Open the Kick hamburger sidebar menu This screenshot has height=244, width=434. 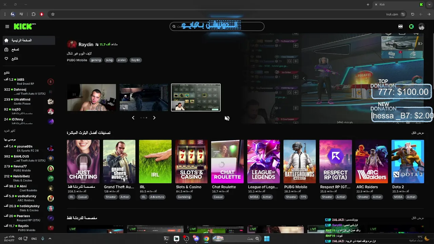7,26
